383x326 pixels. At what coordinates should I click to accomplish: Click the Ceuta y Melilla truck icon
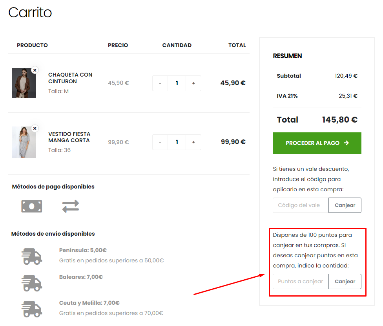(32, 308)
